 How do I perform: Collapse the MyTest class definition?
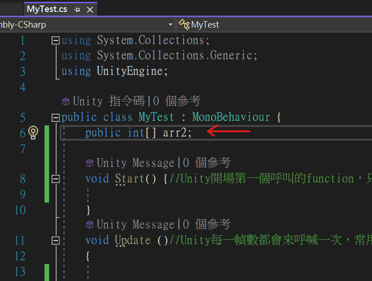pos(55,117)
